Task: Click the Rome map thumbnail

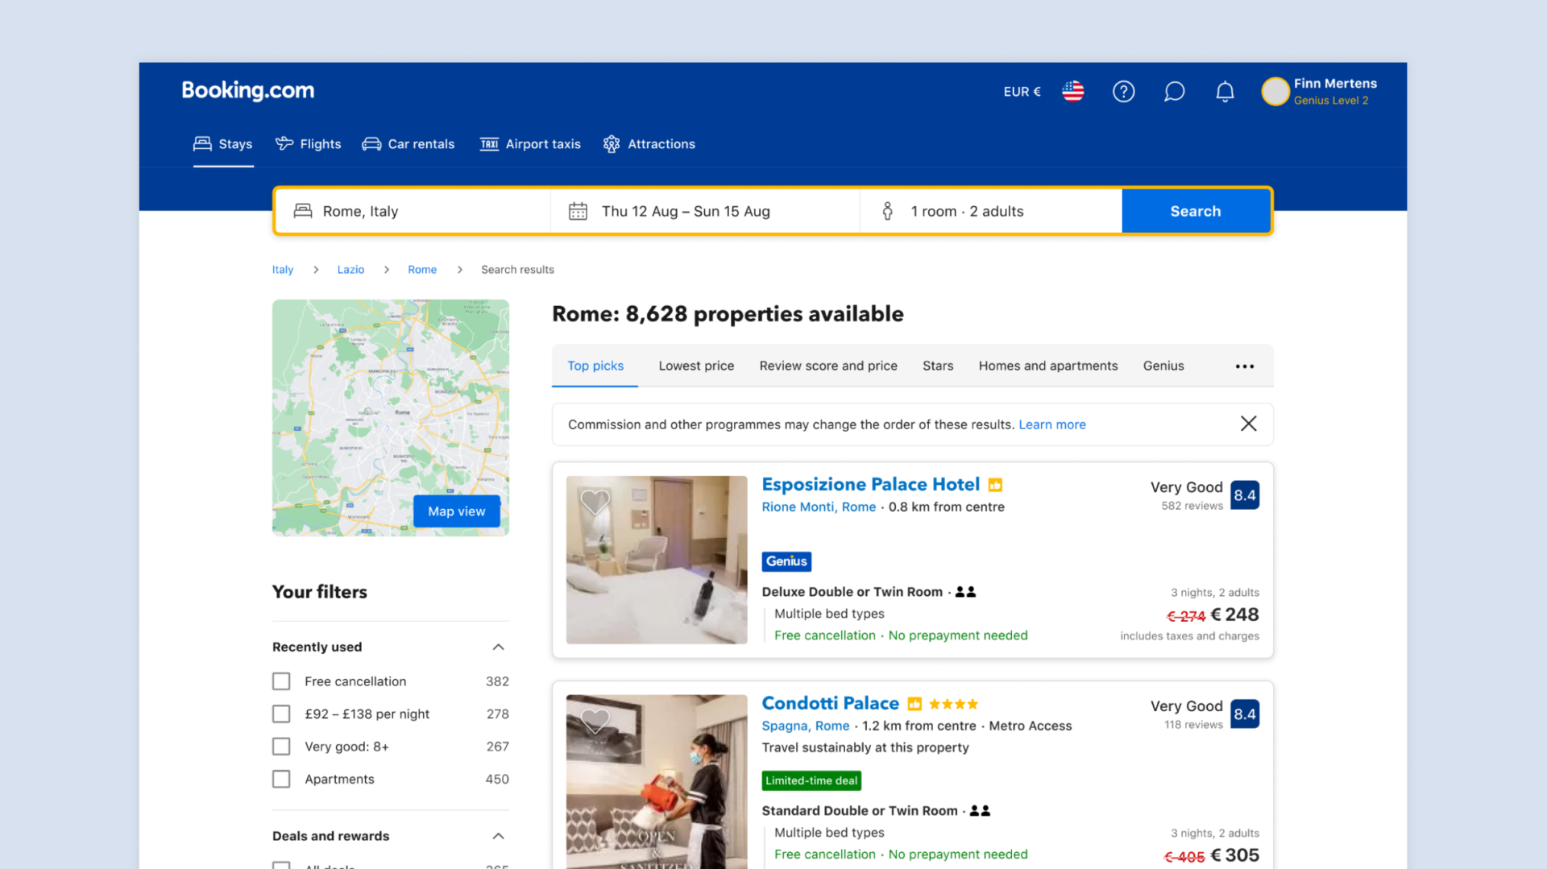Action: pos(391,418)
